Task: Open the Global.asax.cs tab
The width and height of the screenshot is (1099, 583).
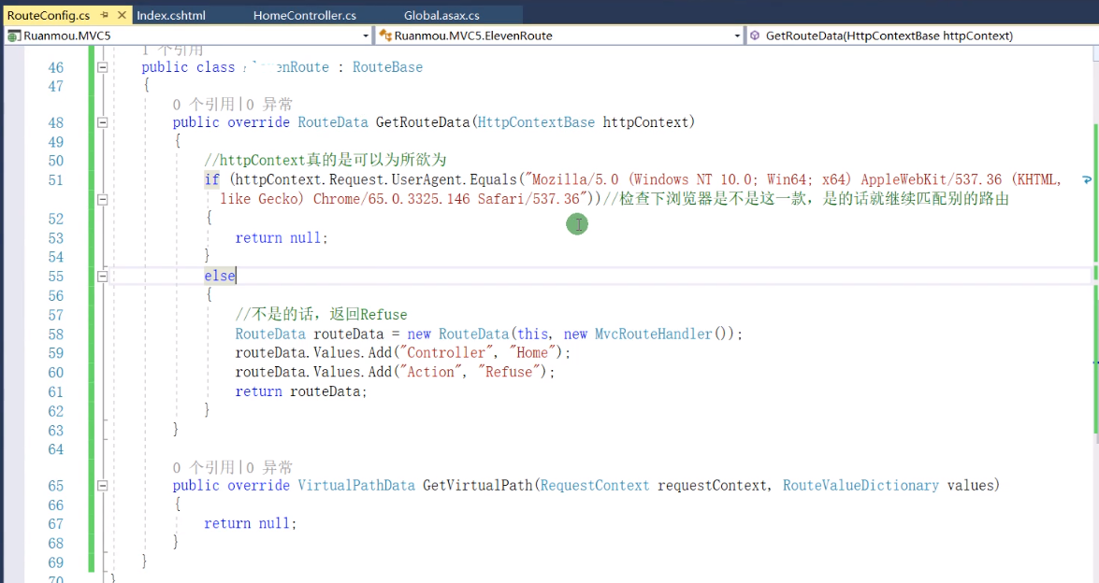Action: click(x=441, y=15)
